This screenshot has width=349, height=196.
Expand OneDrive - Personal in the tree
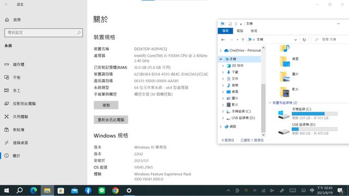[x=220, y=51]
